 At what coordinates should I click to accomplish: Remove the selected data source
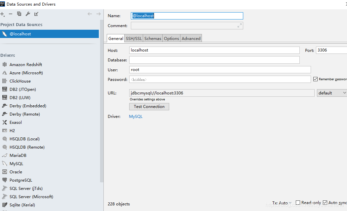11,14
